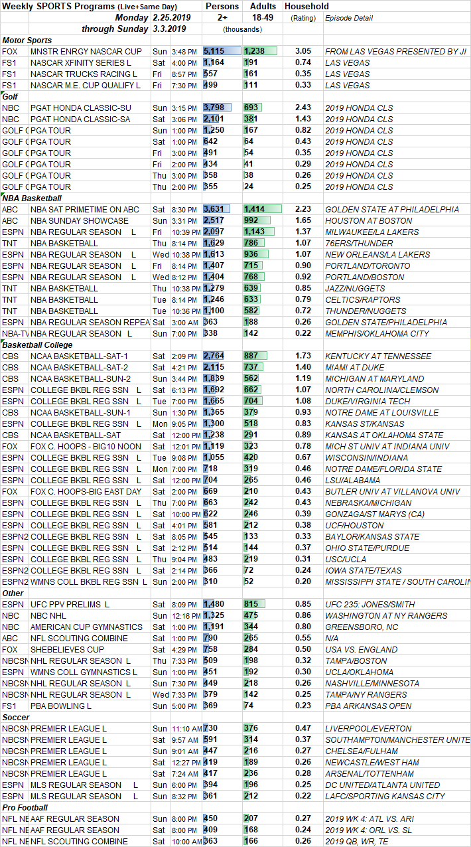Click the Soccer section header row
Viewport: 471px width, 847px height.
click(16, 718)
